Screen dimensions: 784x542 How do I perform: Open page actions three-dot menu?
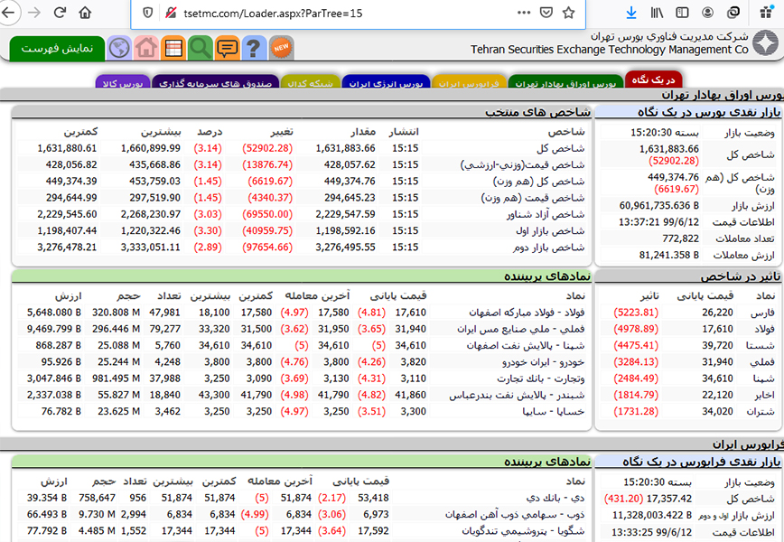[x=524, y=13]
